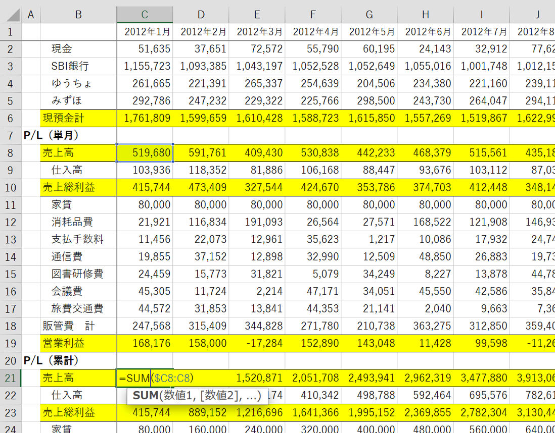The height and width of the screenshot is (433, 555).
Task: Click the 2012年1月 header cell
Action: [145, 32]
